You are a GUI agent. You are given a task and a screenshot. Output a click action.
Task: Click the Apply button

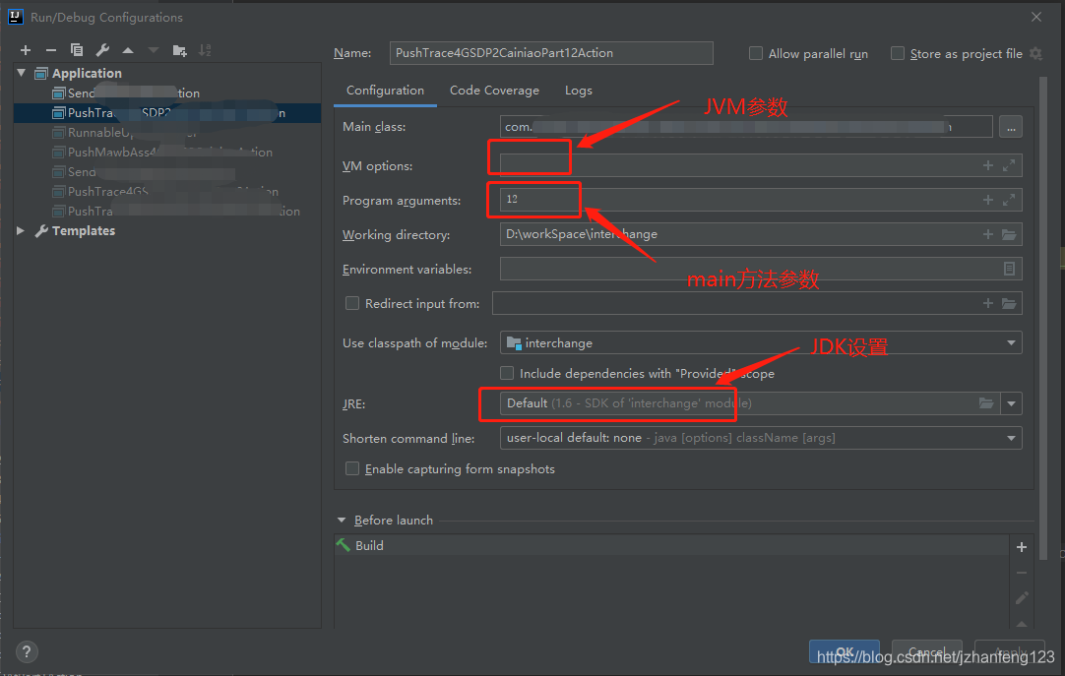(1010, 651)
